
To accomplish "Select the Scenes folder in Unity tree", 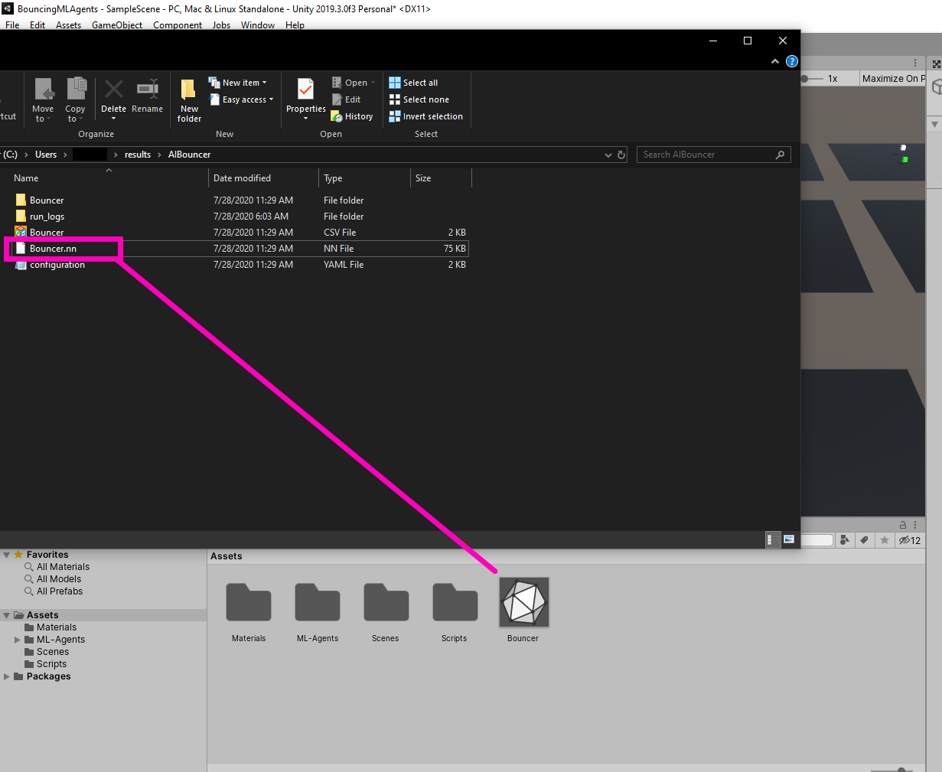I will (x=53, y=652).
